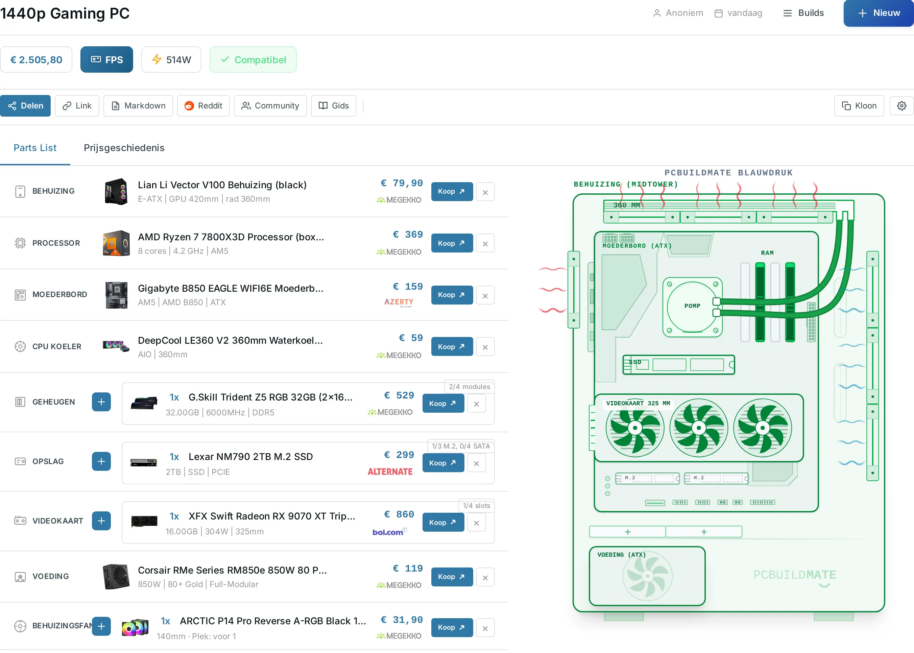Open the Community section

click(x=270, y=106)
